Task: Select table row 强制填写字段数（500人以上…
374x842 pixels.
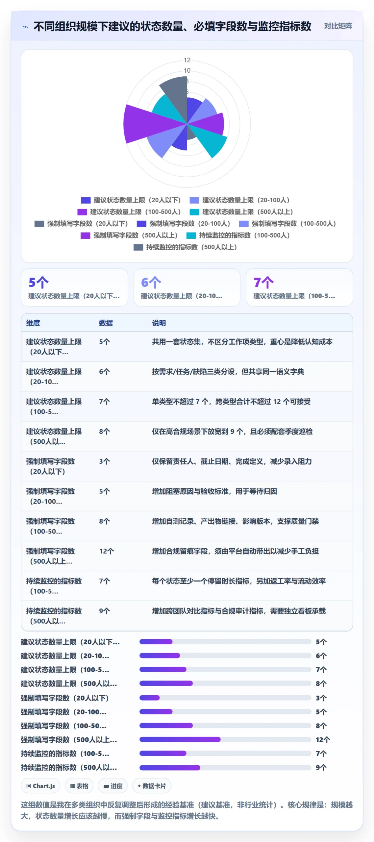Action: coord(187,556)
